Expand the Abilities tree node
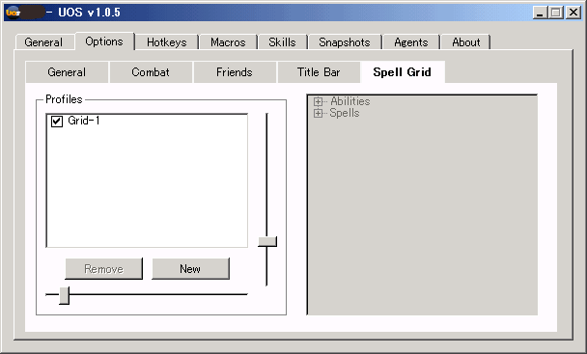Viewport: 587px width, 354px height. pyautogui.click(x=319, y=101)
